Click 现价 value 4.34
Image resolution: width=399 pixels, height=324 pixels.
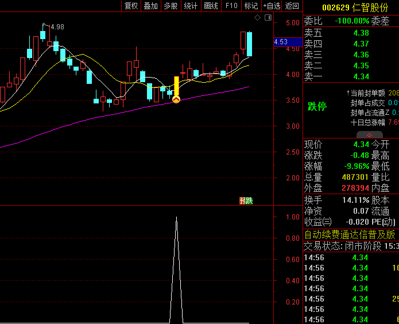tap(361, 144)
